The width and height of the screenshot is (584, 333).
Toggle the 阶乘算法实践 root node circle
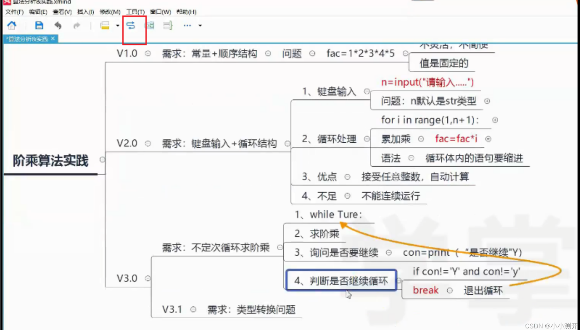(x=102, y=159)
